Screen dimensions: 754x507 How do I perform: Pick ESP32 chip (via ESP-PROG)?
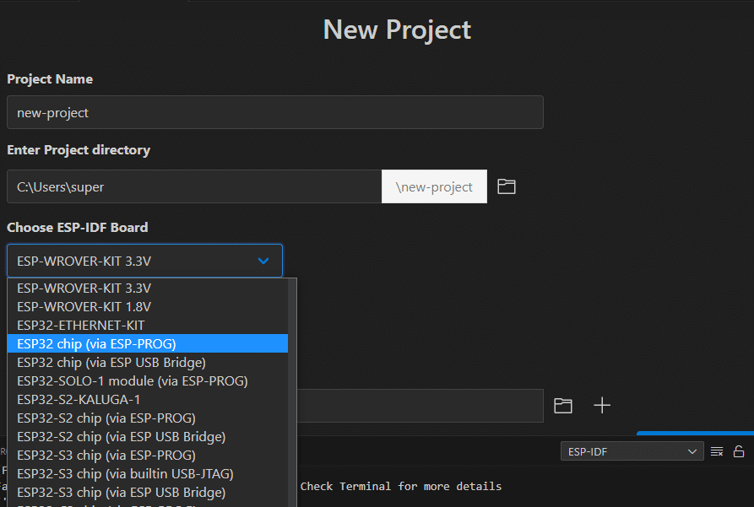point(148,343)
